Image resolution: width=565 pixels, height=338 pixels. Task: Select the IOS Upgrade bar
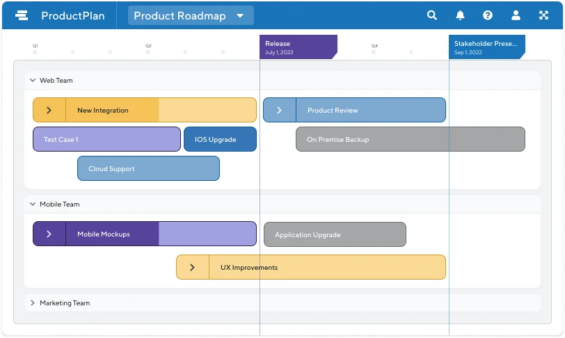[220, 139]
